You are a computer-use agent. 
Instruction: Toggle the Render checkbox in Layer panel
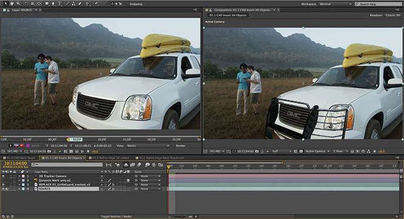[x=173, y=146]
